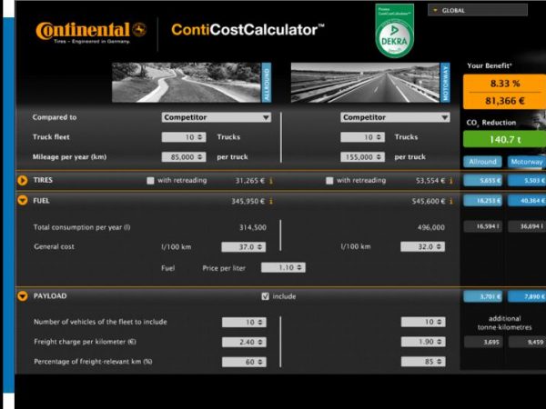
Task: Click payload Allround savings 3,701 € button
Action: point(482,296)
